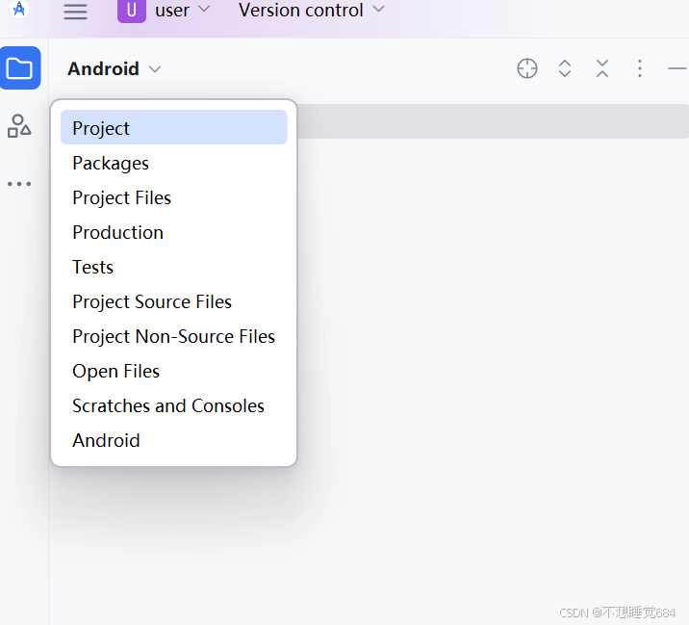Click the purple U project badge
The height and width of the screenshot is (625, 689).
click(x=131, y=11)
